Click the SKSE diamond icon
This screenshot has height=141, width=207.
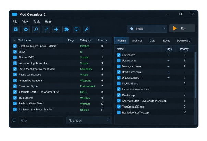(x=132, y=29)
